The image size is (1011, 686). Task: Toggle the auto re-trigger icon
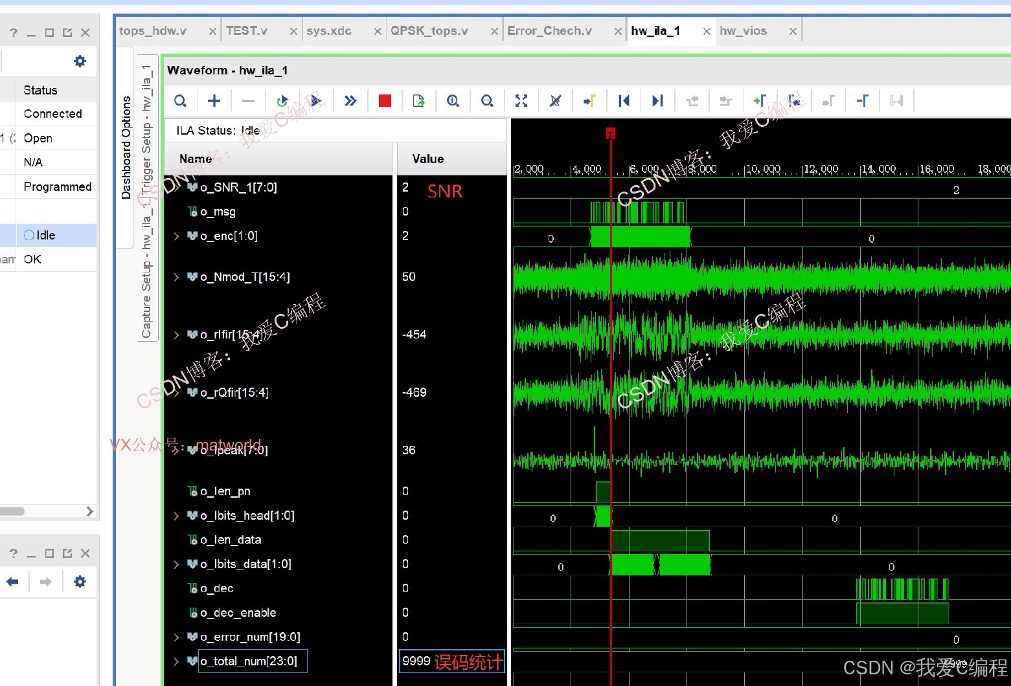coord(282,101)
